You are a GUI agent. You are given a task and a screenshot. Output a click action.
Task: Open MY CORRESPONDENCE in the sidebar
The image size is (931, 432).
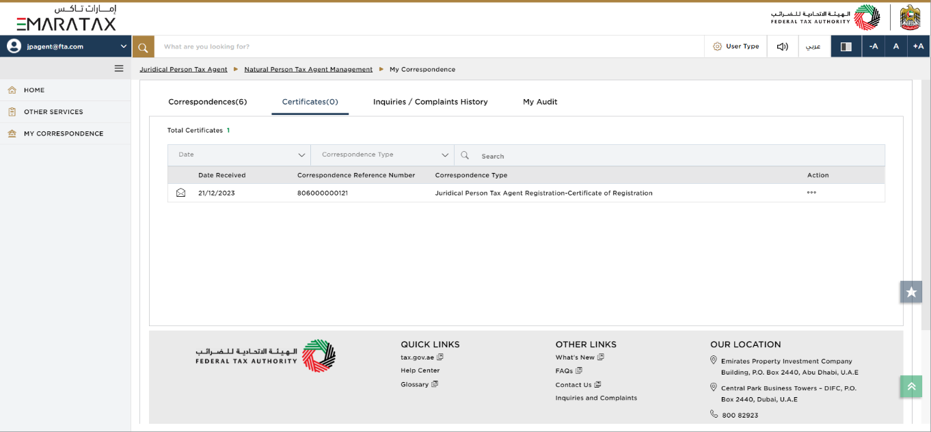(64, 134)
